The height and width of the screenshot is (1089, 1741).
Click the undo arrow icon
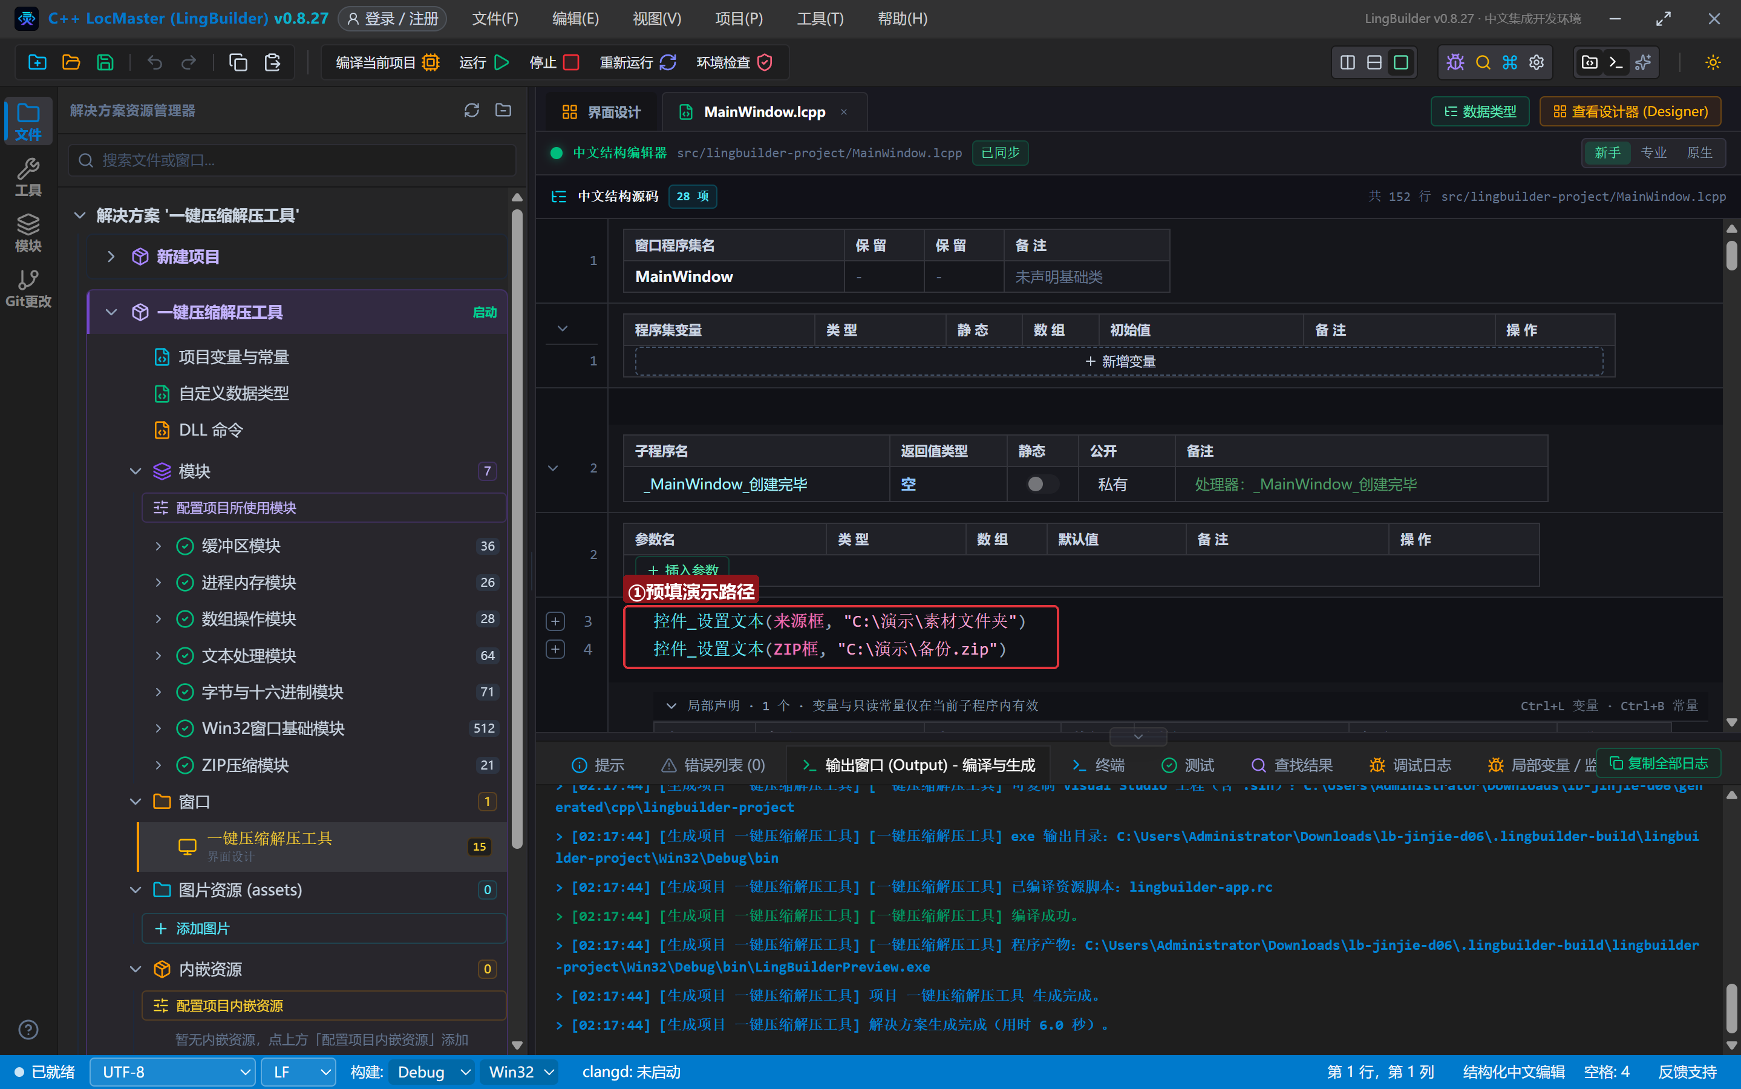pyautogui.click(x=155, y=63)
